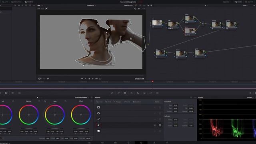The width and height of the screenshot is (256, 144).
Task: Click the Gamma master wheel slider
Action: [29, 128]
